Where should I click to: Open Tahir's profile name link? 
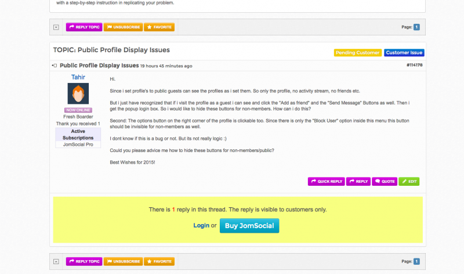pos(78,77)
